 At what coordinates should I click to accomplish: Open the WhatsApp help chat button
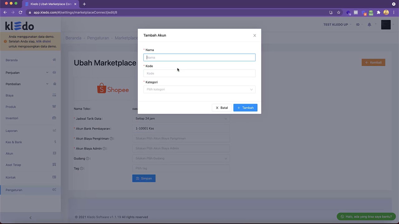click(366, 217)
